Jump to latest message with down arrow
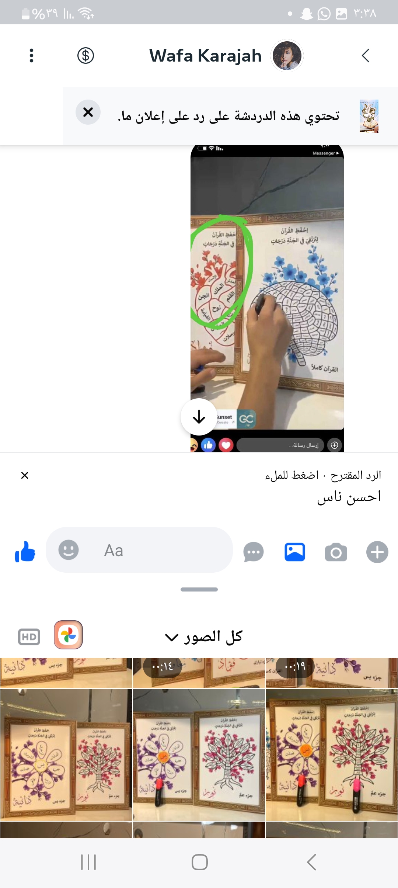 coord(199,417)
